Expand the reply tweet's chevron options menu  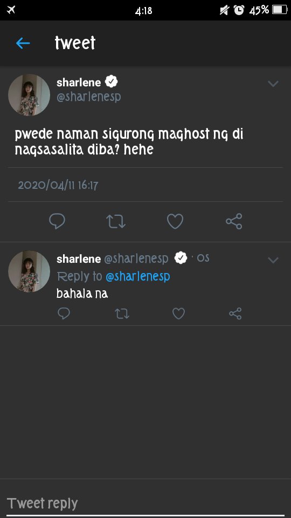(273, 260)
